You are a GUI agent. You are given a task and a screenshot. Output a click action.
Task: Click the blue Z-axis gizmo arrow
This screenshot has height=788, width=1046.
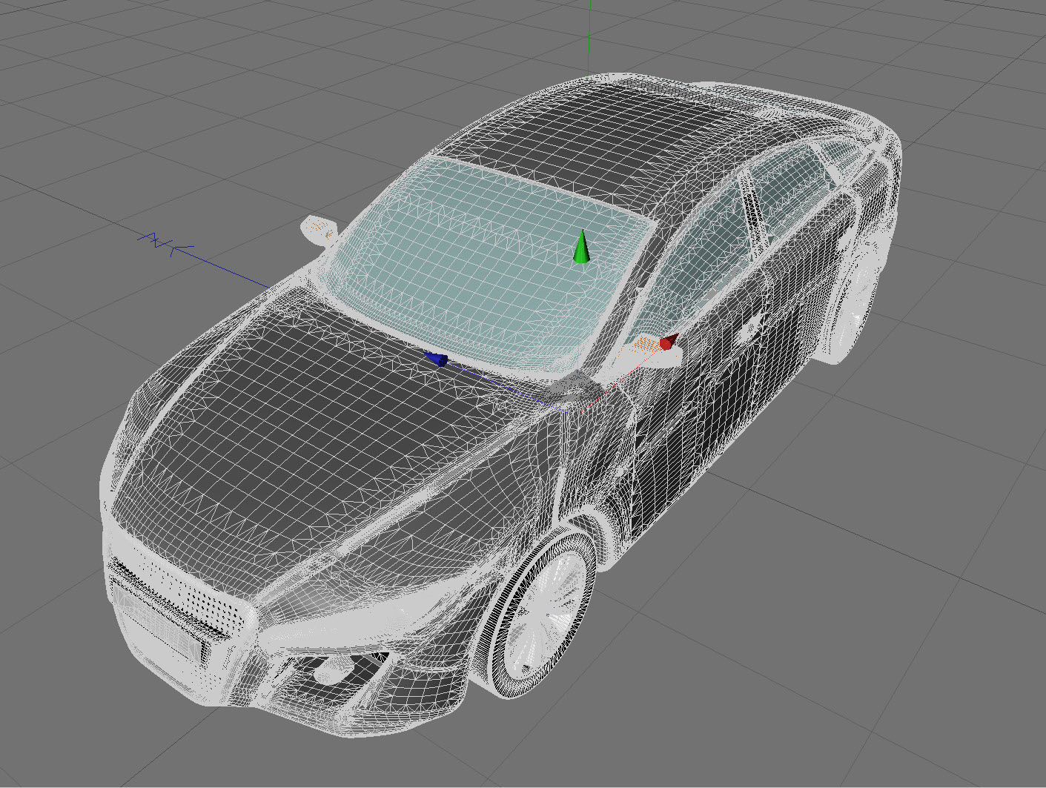(x=437, y=360)
